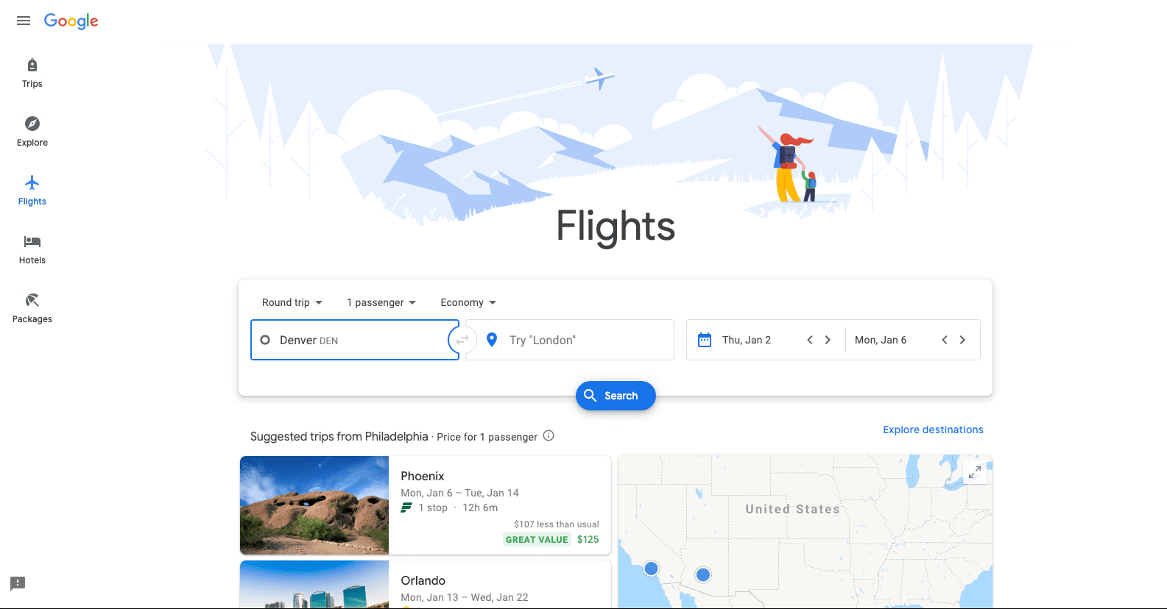Viewport: 1167px width, 609px height.
Task: Open Trips from the sidebar
Action: tap(32, 74)
